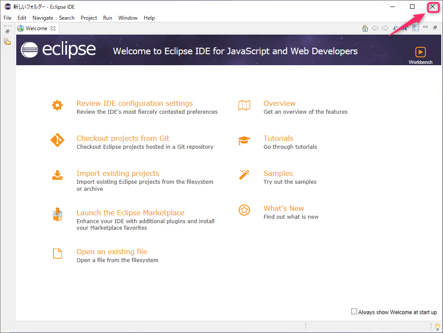Screen dimensions: 443x333
Task: Open the Window menu
Action: (x=128, y=18)
